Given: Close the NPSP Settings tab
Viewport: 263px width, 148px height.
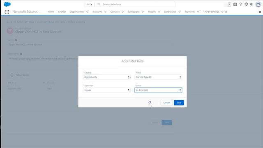Looking at the screenshot, I should click(x=226, y=12).
